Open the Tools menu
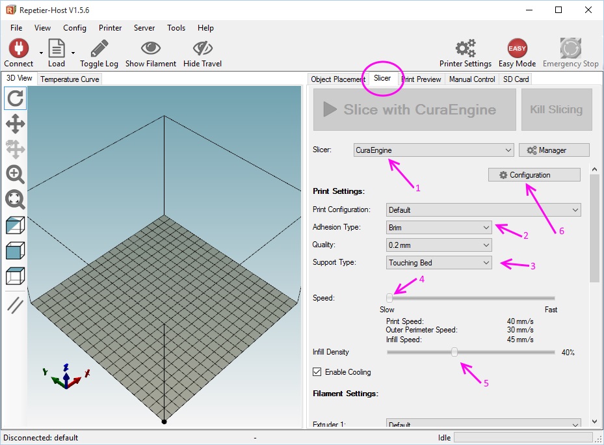 point(176,28)
